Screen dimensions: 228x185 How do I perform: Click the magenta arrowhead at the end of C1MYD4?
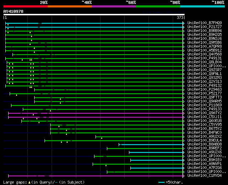coord(183,176)
